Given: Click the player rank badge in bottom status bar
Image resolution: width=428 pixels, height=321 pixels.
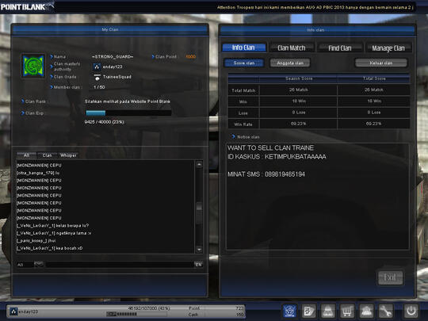Looking at the screenshot, I should pos(13,311).
